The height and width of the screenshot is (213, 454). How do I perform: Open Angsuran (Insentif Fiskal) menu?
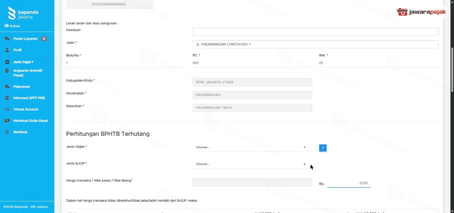click(x=28, y=73)
